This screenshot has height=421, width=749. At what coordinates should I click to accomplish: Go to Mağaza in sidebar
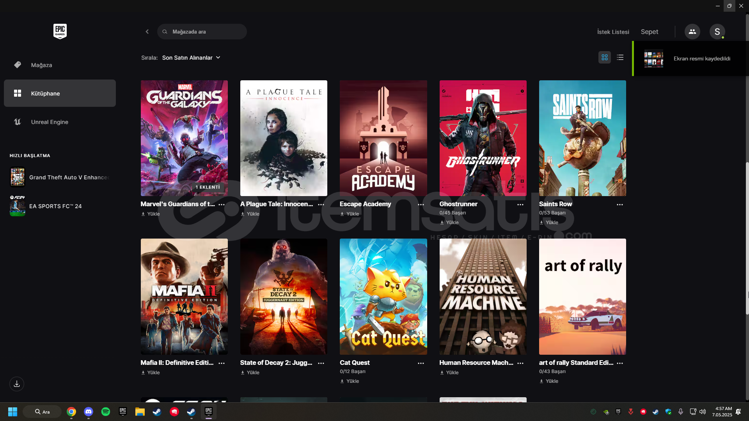[41, 65]
